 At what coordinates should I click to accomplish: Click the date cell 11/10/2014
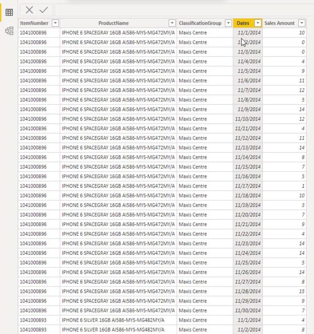coord(248,119)
